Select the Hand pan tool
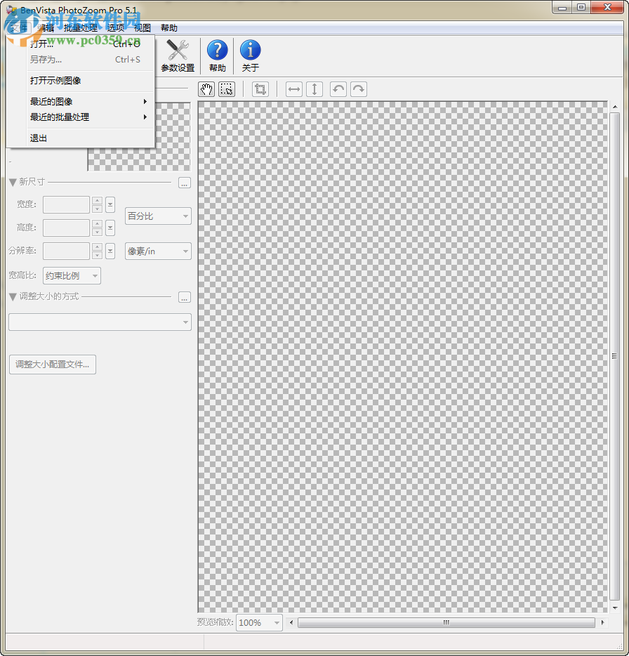Viewport: 629px width, 656px height. (x=206, y=88)
